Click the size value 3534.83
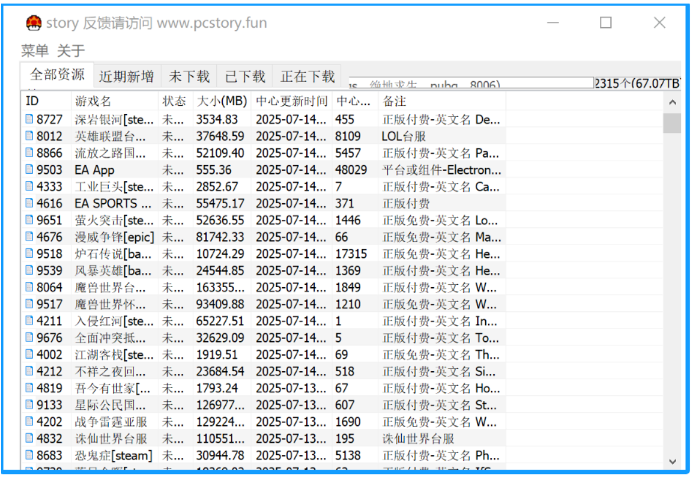Screen dimensions: 692x478 pos(217,119)
